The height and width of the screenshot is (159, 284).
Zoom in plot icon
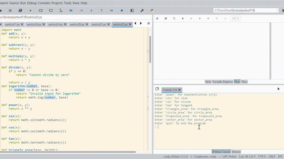pos(217,19)
